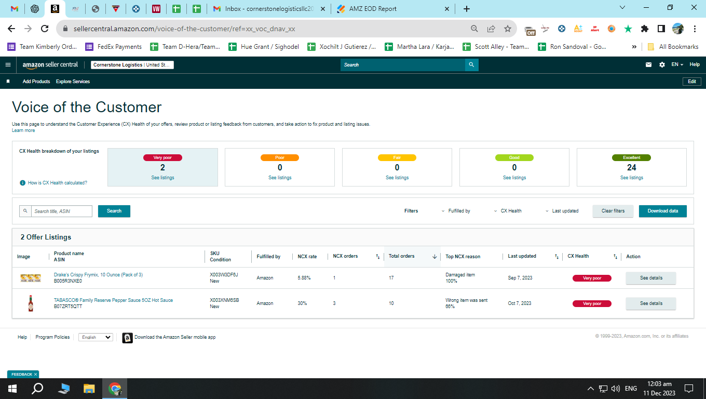Screen dimensions: 706x399
Task: Open the Windows Start menu
Action: [x=12, y=389]
